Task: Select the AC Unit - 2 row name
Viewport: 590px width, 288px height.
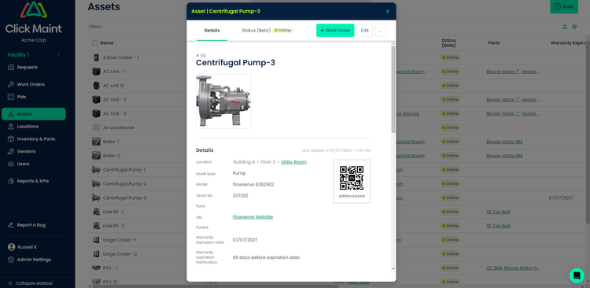Action: (x=114, y=99)
